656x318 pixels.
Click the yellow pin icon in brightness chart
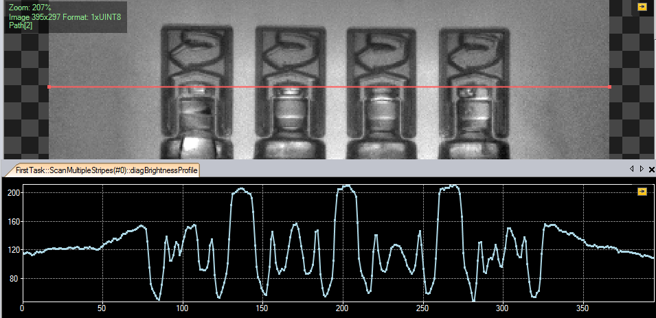[642, 192]
